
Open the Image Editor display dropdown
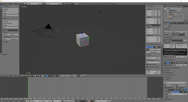(x=178, y=35)
